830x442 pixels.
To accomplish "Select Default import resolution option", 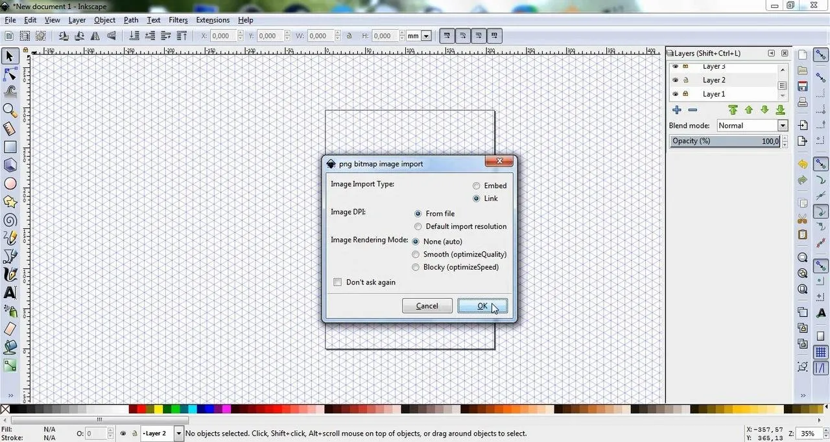I will [x=418, y=227].
